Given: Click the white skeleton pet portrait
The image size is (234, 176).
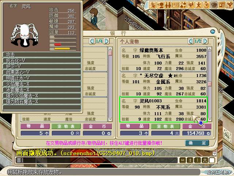Looking at the screenshot, I should (24, 34).
